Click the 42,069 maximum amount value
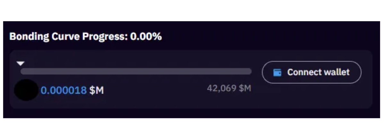Image resolution: width=384 pixels, height=138 pixels. pos(222,88)
